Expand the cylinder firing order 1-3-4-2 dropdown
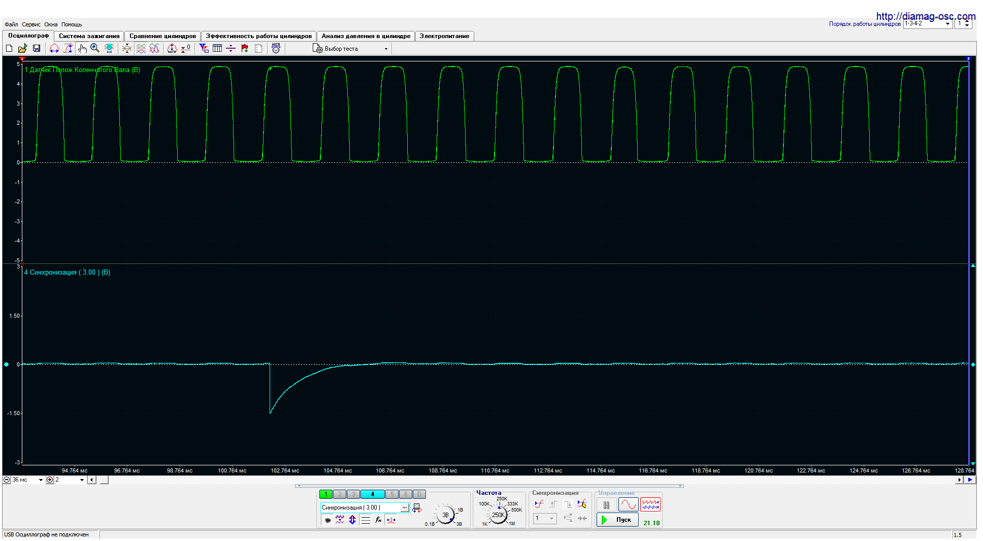 pos(927,24)
